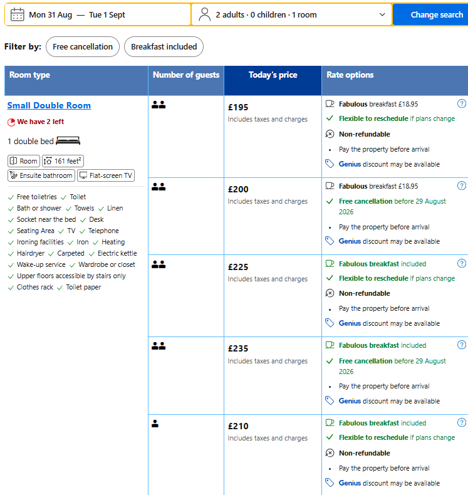Screen dimensions: 468x495
Task: Click help icon for the £225 rate
Action: [461, 263]
